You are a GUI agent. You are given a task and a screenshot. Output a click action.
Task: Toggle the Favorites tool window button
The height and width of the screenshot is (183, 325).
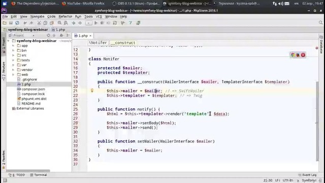(x=4, y=159)
